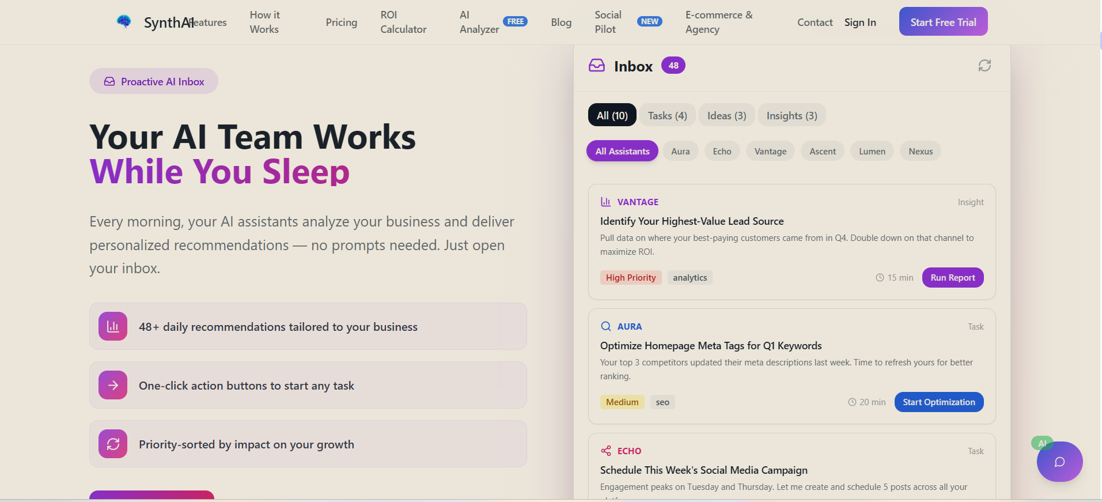Screen dimensions: 1102x502
Task: Open the AI Analyzer page
Action: point(479,22)
